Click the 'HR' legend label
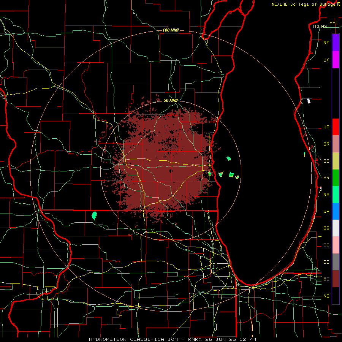The image size is (342, 342). 326,178
